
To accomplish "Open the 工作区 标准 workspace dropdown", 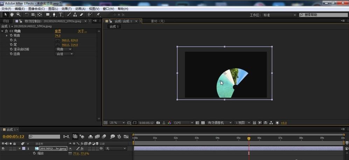I will 280,15.
